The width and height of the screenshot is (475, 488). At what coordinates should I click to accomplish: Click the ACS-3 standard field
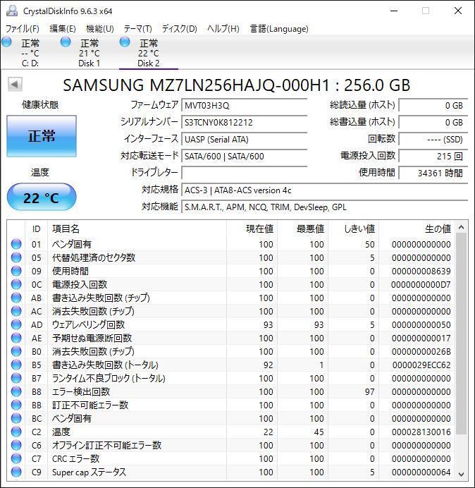point(324,190)
